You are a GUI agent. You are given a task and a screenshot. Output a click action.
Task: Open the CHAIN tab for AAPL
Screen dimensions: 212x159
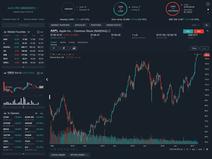pos(71,43)
